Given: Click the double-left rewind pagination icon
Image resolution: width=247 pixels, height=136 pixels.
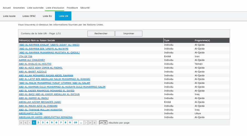Looking at the screenshot, I should 26,122.
